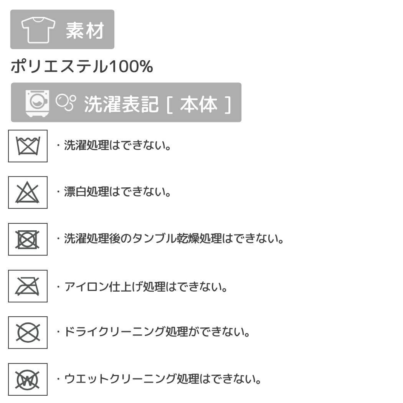This screenshot has height=403, width=403.
Task: Click the no dry cleaning circle symbol
Action: point(28,332)
